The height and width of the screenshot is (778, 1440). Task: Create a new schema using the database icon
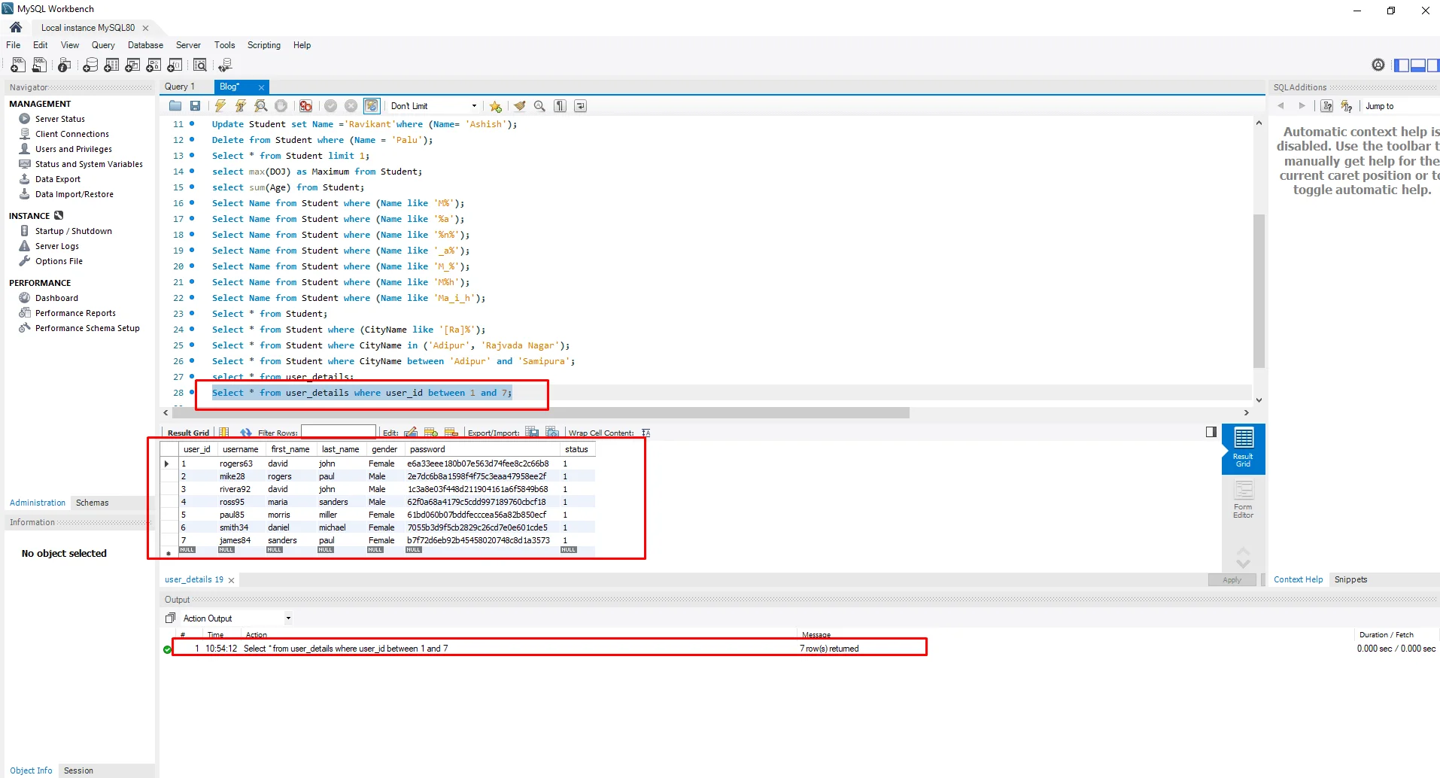(90, 65)
